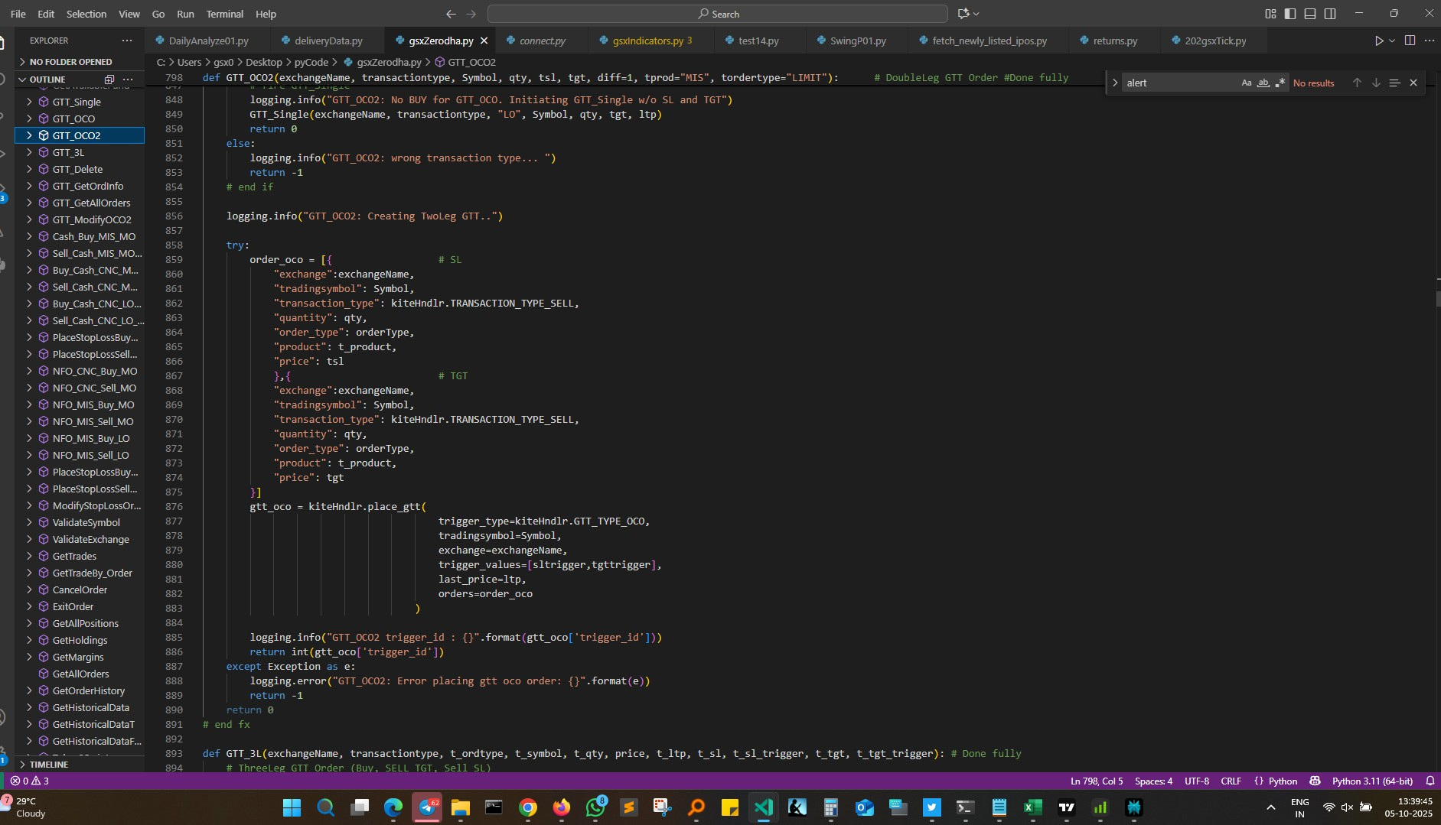Screen dimensions: 1441x825
Task: Go to the previous find match
Action: pyautogui.click(x=1357, y=83)
